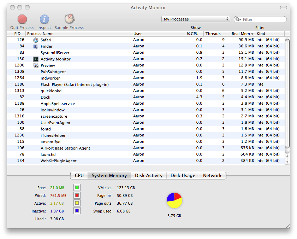Screen dimensions: 297x239
Task: Click the process list scrollbar thumb
Action: point(287,93)
